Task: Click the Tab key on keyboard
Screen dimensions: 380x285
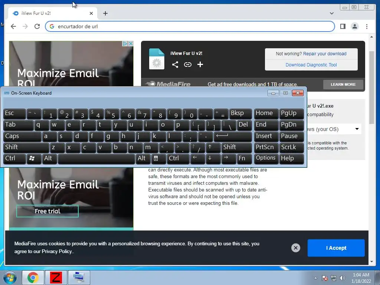Action: point(19,125)
